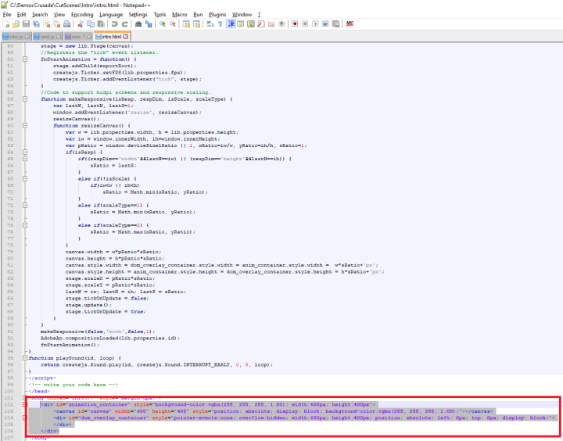Open the Language menu
The height and width of the screenshot is (441, 563).
click(111, 15)
